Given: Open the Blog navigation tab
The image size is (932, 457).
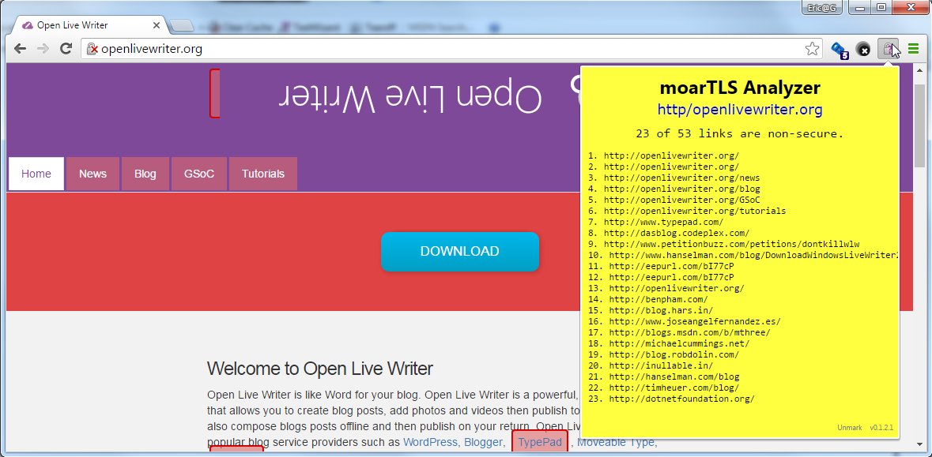Looking at the screenshot, I should pyautogui.click(x=145, y=174).
